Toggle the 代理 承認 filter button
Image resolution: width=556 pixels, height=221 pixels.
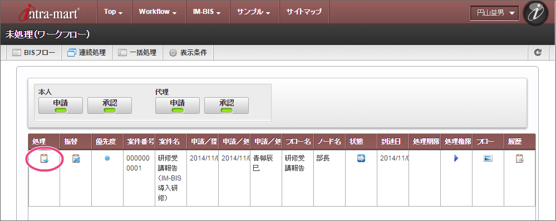pyautogui.click(x=226, y=106)
